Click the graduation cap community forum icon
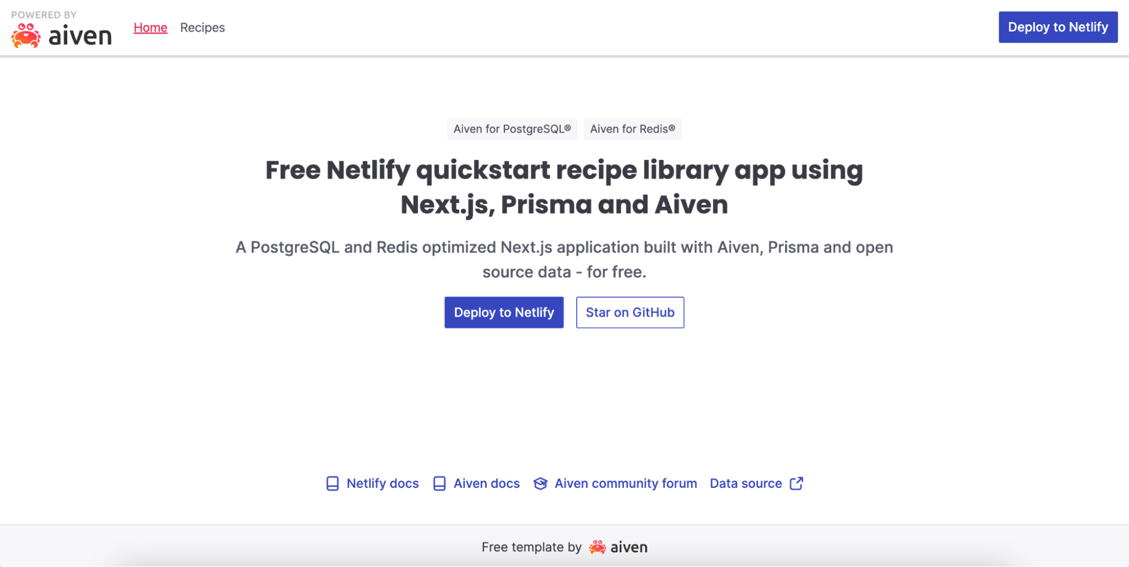This screenshot has width=1129, height=567. [540, 484]
